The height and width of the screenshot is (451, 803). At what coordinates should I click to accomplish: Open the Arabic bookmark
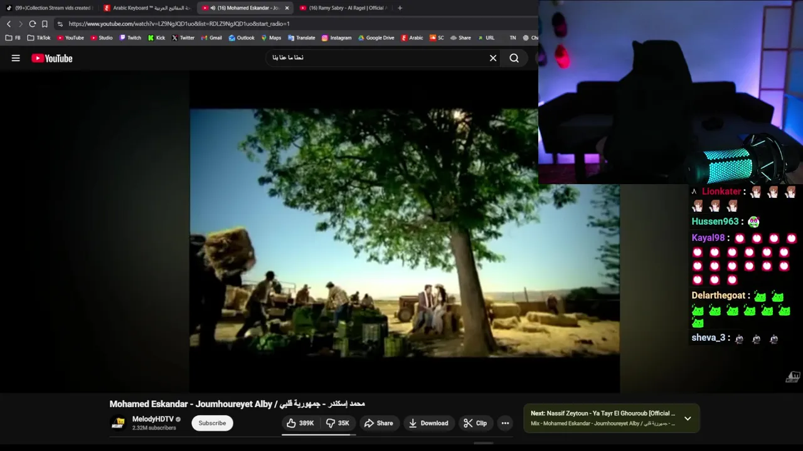412,38
